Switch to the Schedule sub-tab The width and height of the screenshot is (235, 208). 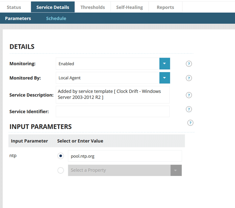pos(56,19)
